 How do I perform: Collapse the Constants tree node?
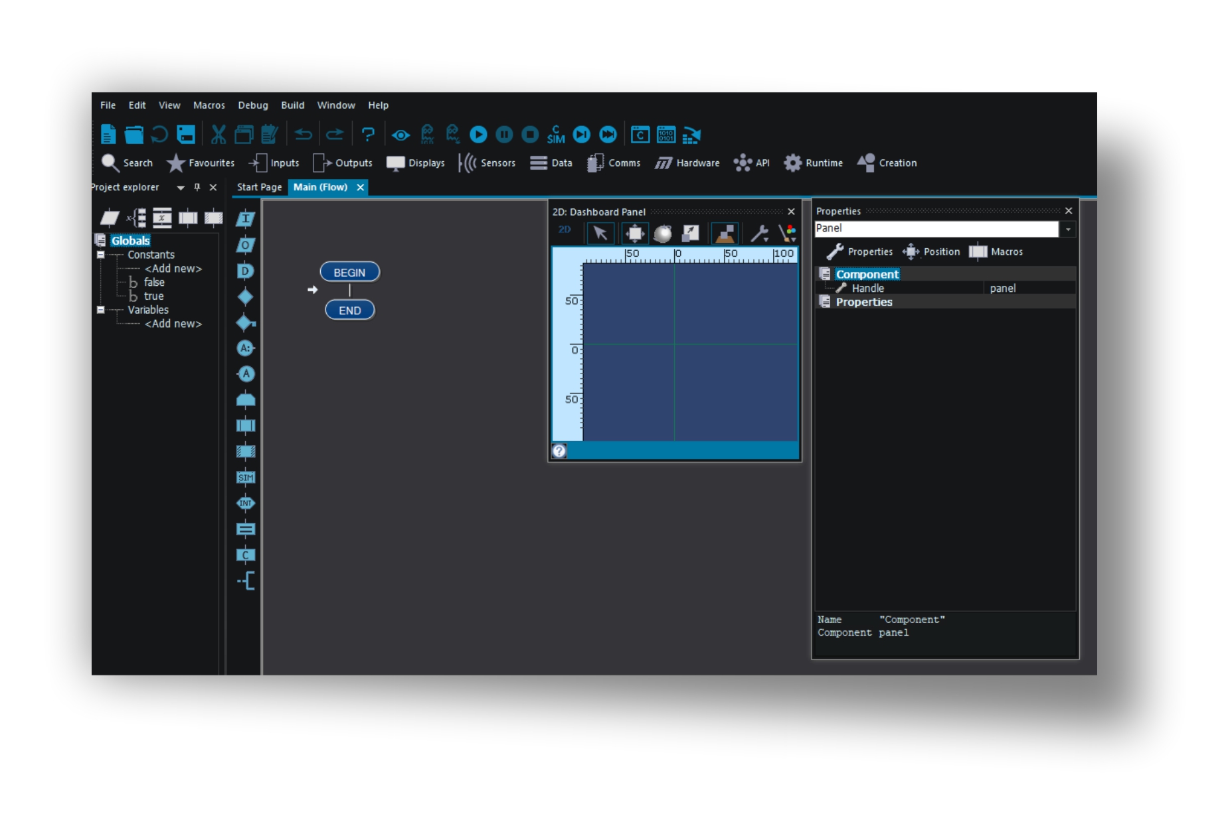coord(101,255)
